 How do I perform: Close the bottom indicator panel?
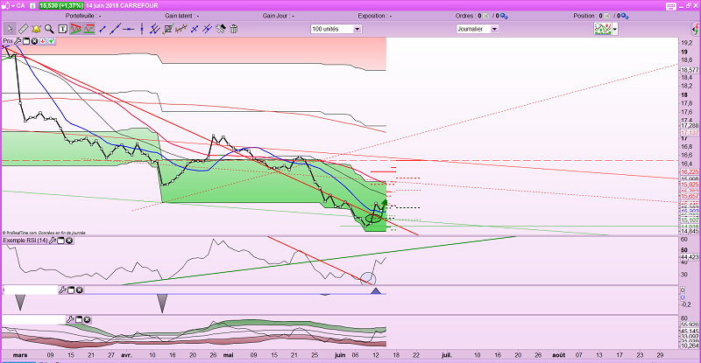coord(87,319)
